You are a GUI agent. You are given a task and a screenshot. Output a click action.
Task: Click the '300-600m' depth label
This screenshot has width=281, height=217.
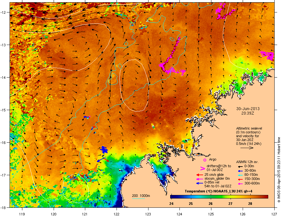click(x=252, y=183)
